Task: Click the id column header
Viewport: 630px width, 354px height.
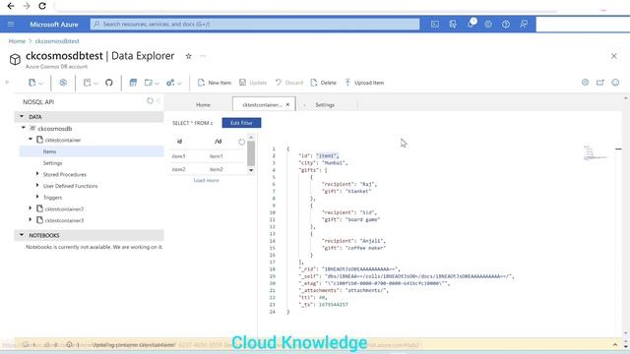Action: 179,142
